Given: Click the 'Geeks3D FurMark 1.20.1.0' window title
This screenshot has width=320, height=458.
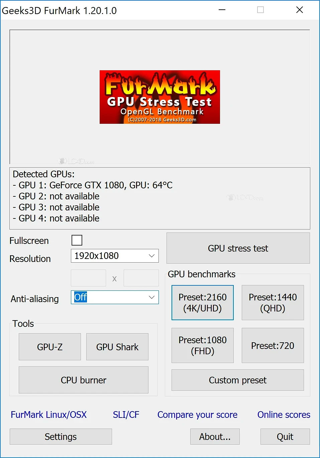Looking at the screenshot, I should 59,11.
